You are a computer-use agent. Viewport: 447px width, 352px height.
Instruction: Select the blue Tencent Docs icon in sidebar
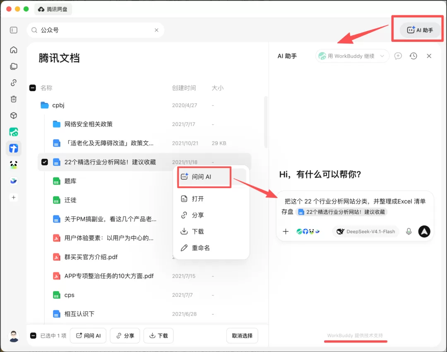13,148
